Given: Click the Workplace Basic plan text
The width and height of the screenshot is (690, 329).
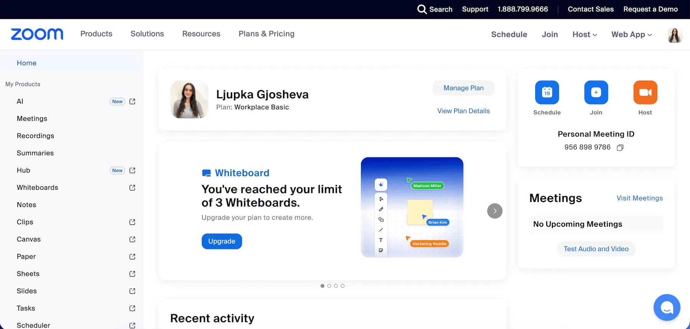Looking at the screenshot, I should [262, 107].
